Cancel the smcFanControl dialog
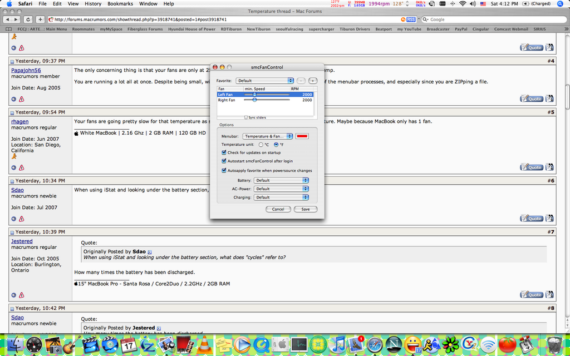The image size is (570, 356). click(x=278, y=209)
